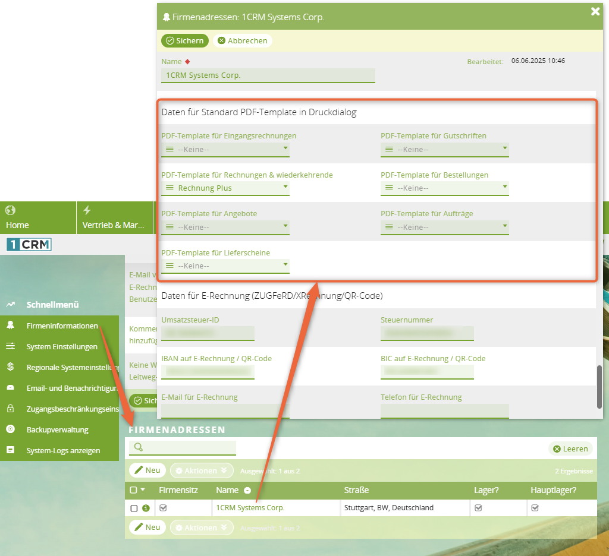This screenshot has width=609, height=556.
Task: Click Backupverwaltung disc icon
Action: tap(11, 429)
